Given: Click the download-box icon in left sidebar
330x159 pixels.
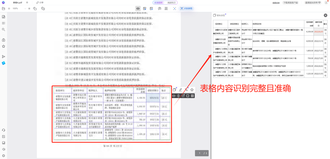Looking at the screenshot, I should [3, 40].
